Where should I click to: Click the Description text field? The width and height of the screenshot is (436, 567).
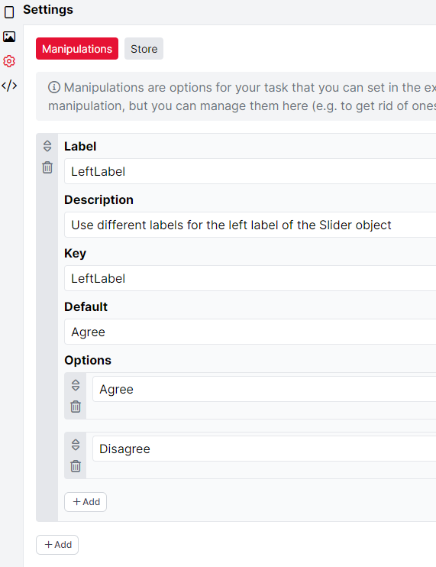(250, 225)
